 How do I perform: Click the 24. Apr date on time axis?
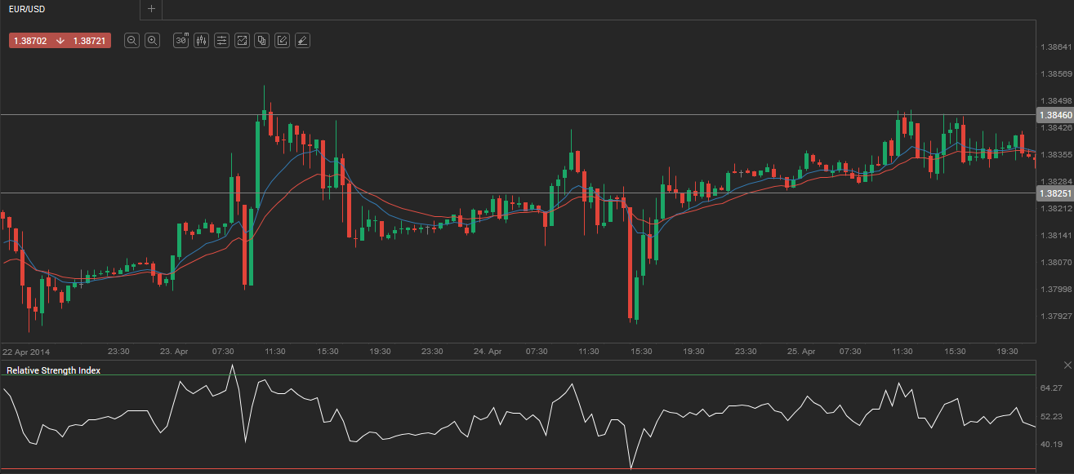(x=487, y=351)
